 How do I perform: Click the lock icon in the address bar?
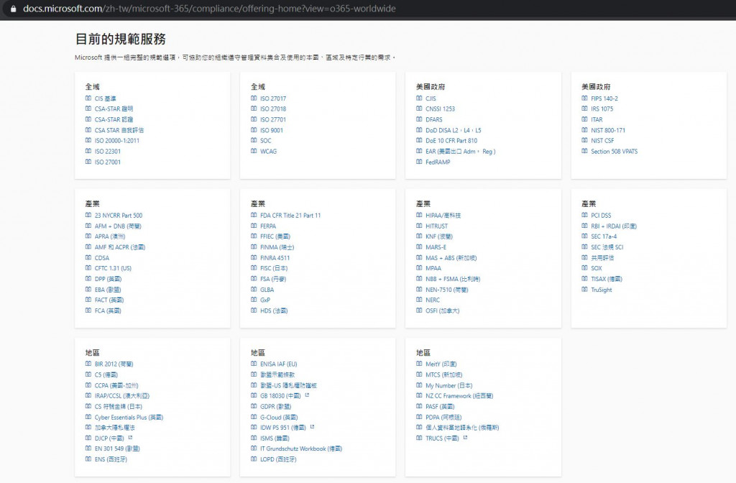tap(13, 9)
